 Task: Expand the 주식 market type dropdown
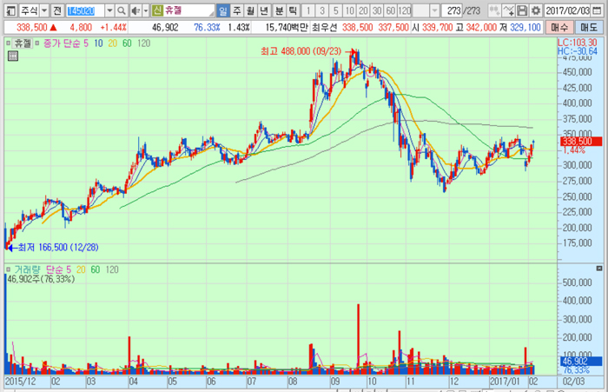click(x=43, y=11)
